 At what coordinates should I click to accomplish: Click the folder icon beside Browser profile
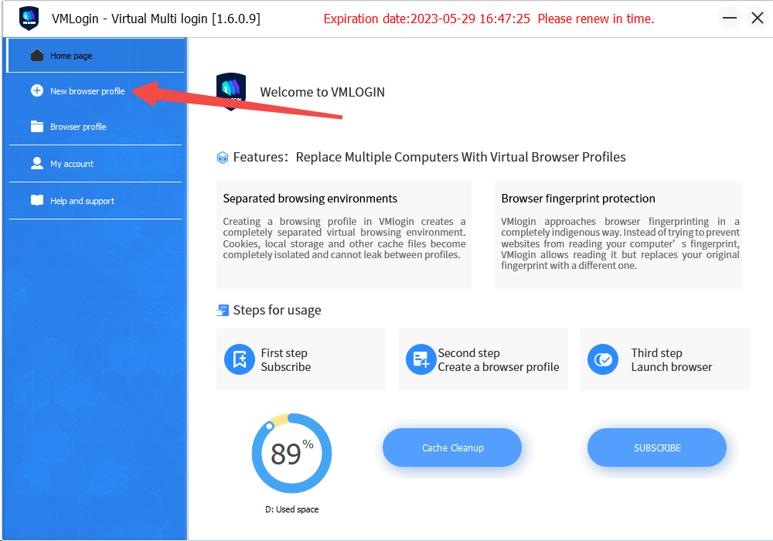point(37,126)
